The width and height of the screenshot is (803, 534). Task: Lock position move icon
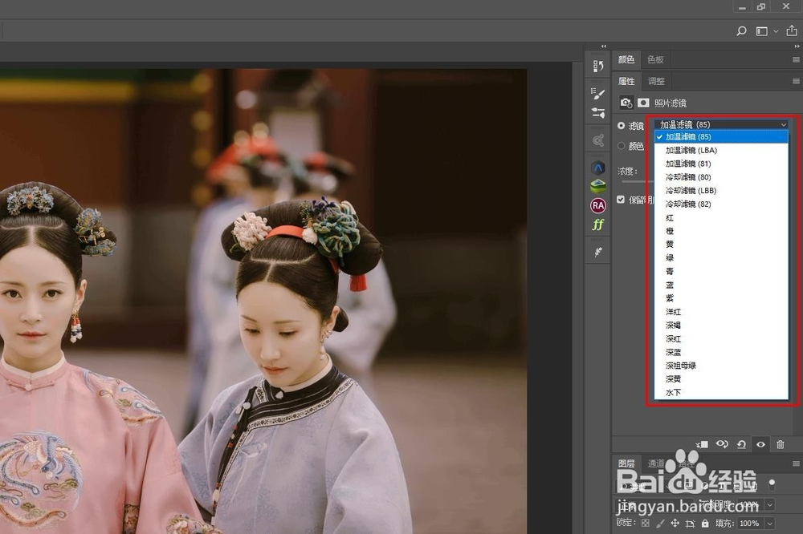pos(675,524)
